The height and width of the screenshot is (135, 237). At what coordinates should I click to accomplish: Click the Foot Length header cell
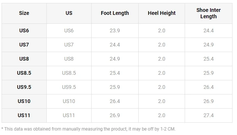point(115,13)
